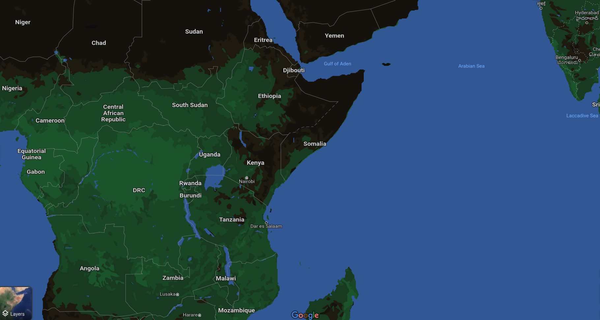Image resolution: width=600 pixels, height=320 pixels.
Task: Click the Laccadive Sea label
Action: coord(582,116)
